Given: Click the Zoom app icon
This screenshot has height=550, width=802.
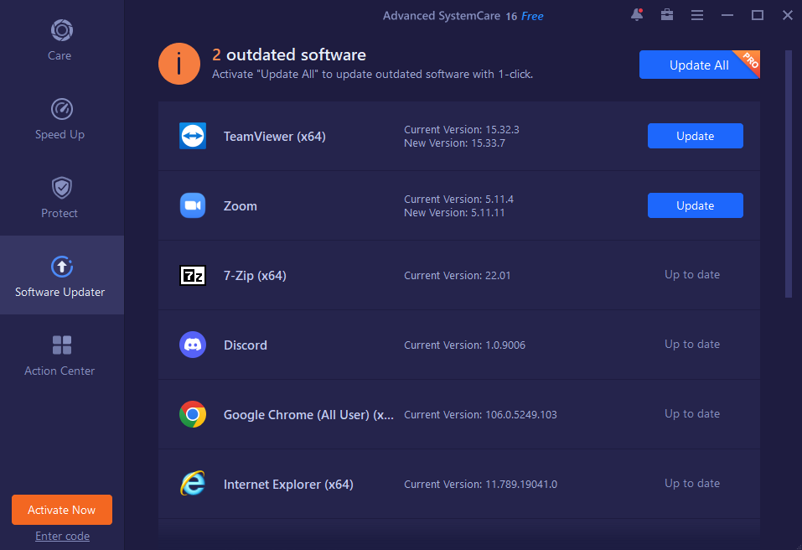Looking at the screenshot, I should [193, 205].
